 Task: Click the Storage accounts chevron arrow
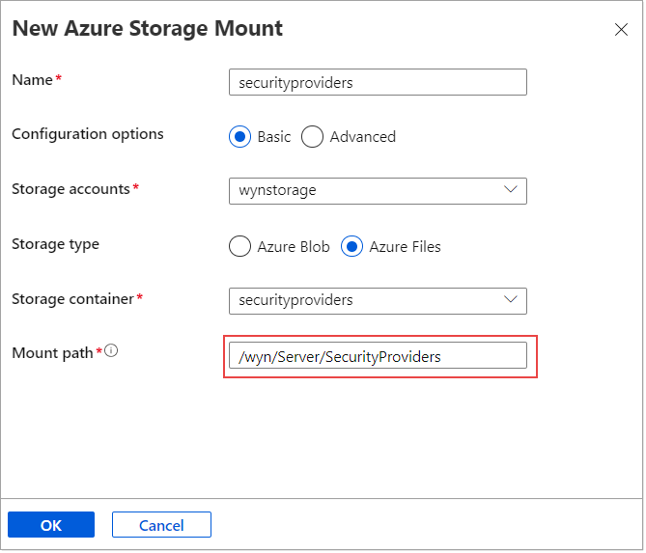click(x=511, y=190)
